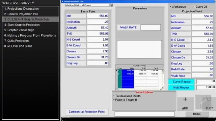Click Projection Point TVD value field

coord(202,34)
